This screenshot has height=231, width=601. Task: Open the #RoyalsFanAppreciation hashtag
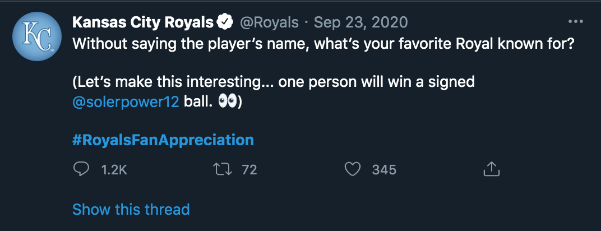(x=163, y=140)
